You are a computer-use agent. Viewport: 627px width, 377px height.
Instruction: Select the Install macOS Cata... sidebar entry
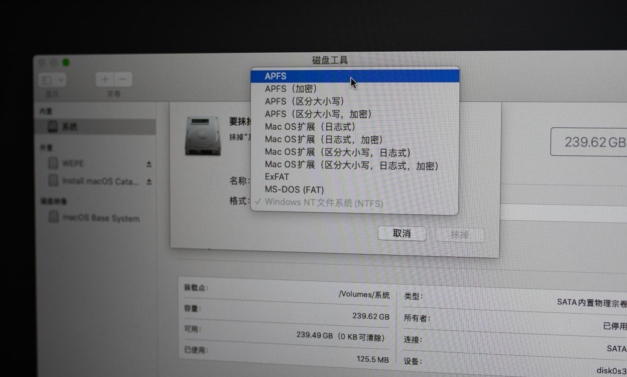[100, 181]
